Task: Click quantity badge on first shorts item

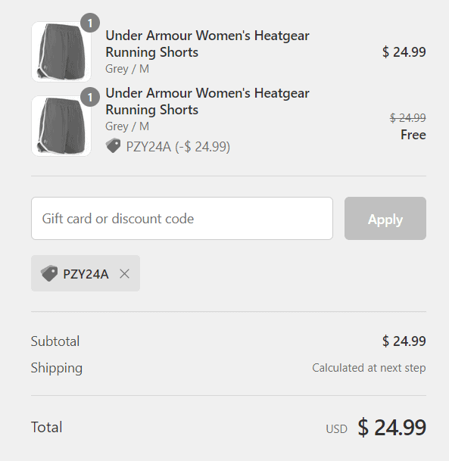Action: [x=90, y=23]
